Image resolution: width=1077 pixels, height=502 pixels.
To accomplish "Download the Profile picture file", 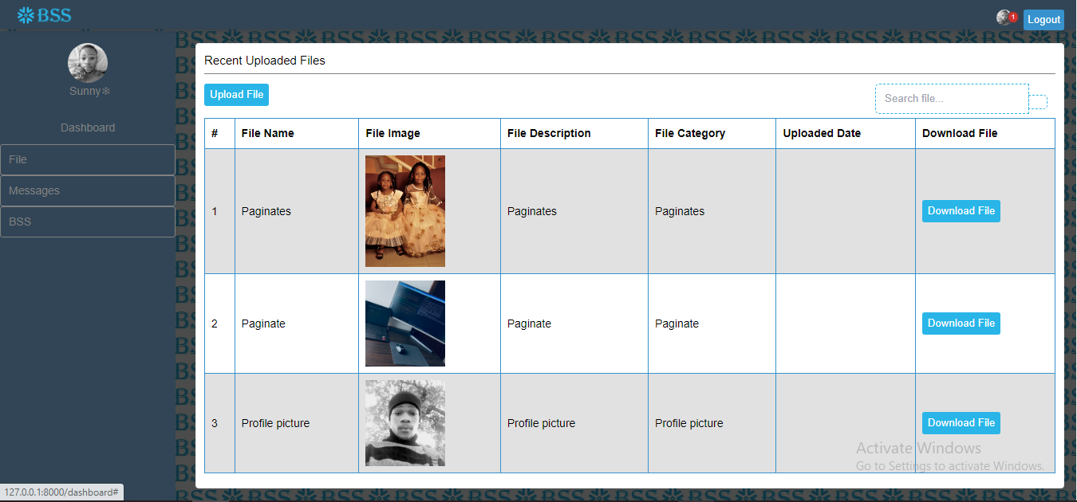I will [x=961, y=423].
